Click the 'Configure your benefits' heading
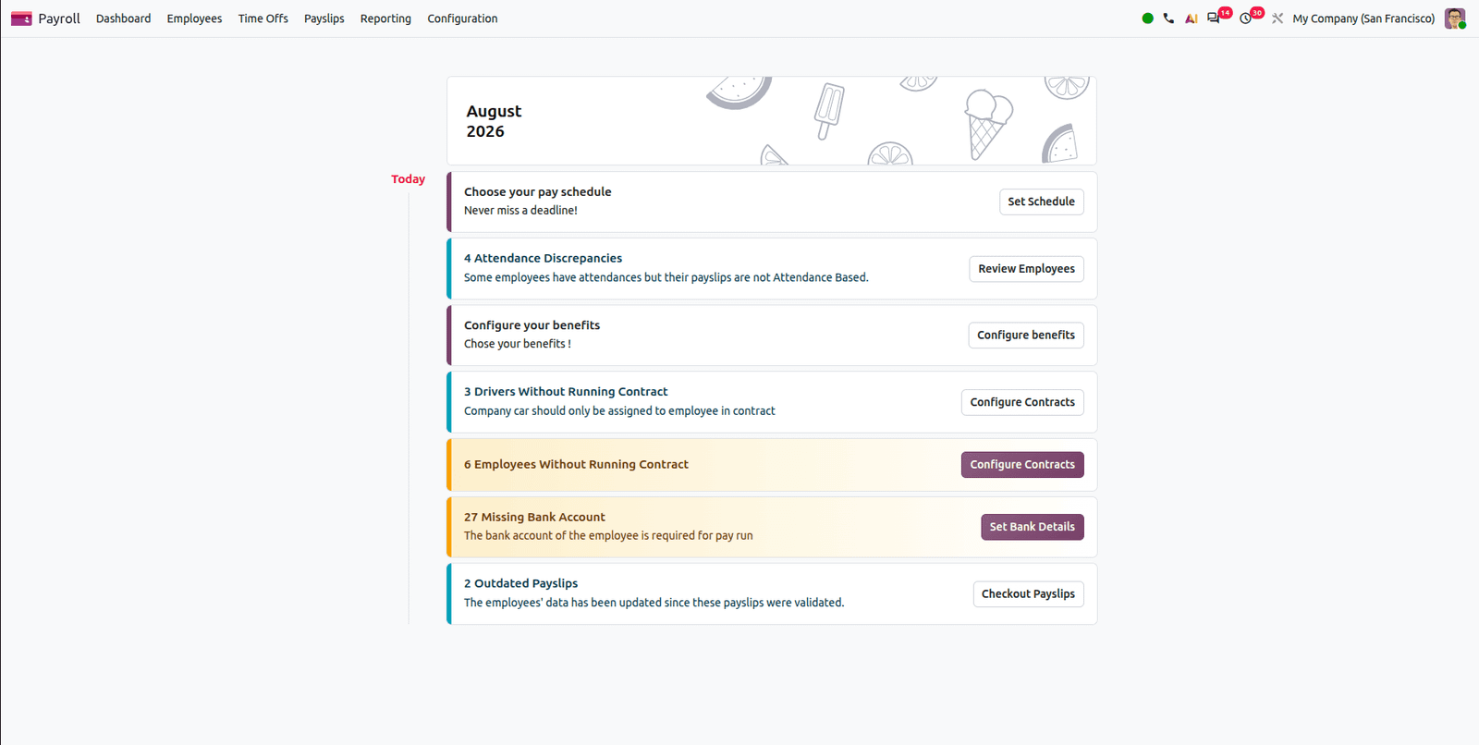The width and height of the screenshot is (1479, 745). click(x=532, y=325)
